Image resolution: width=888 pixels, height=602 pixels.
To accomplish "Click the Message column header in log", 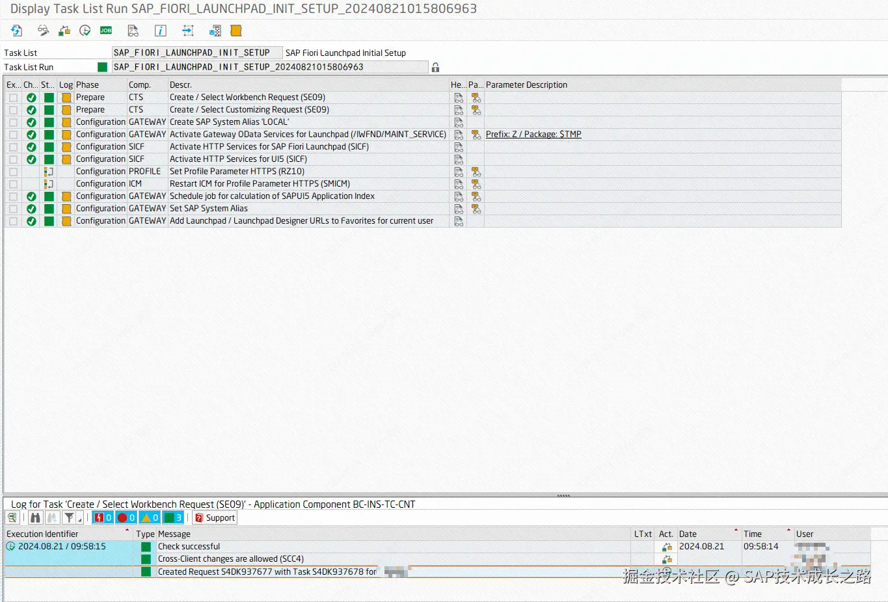I will click(x=394, y=534).
